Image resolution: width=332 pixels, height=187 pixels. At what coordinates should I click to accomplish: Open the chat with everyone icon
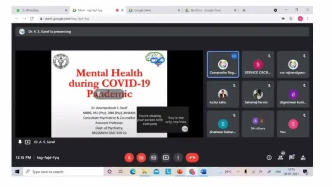pyautogui.click(x=292, y=157)
